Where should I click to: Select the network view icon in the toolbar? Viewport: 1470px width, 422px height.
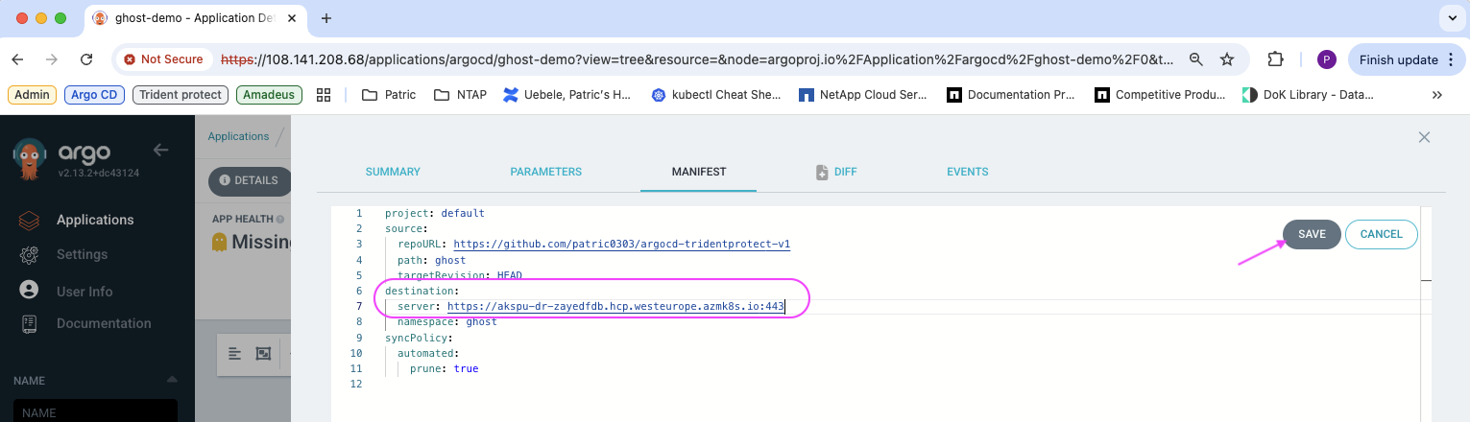click(x=263, y=354)
